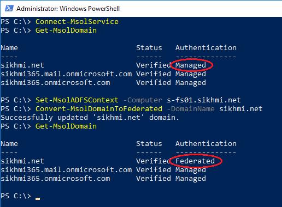
Task: Click the second Authentication column header
Action: pos(206,144)
